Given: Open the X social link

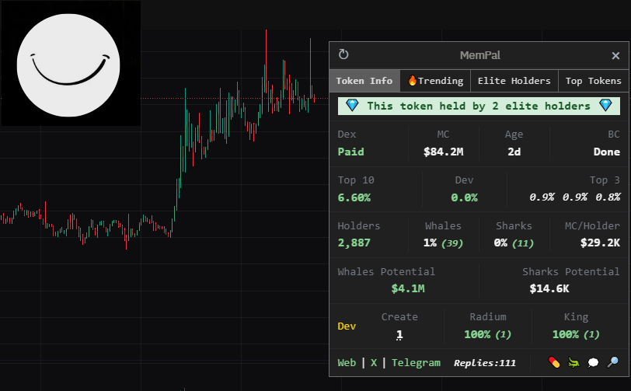Looking at the screenshot, I should pos(374,363).
